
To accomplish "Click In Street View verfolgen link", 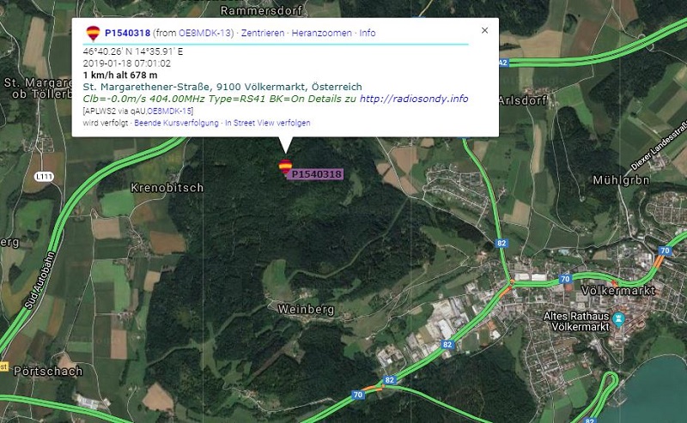I will (267, 123).
